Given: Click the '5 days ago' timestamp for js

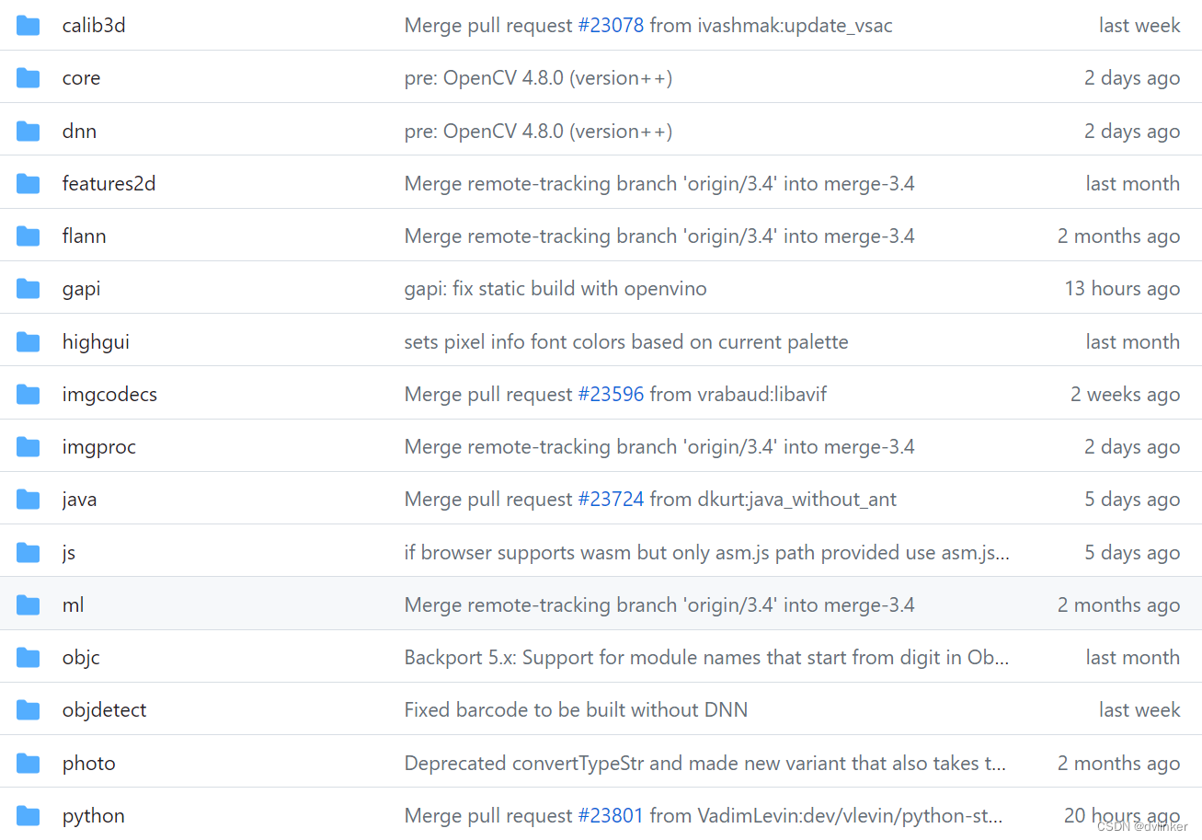Looking at the screenshot, I should click(1132, 553).
